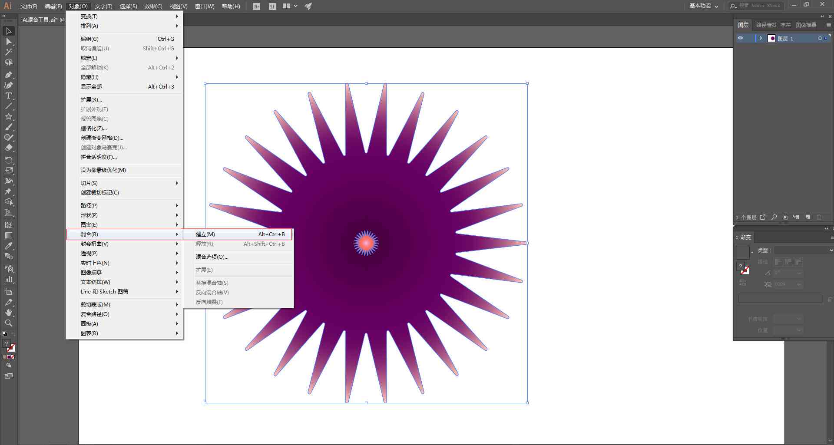Click the gradient slider bar
Screen dimensions: 834x445
coord(780,299)
